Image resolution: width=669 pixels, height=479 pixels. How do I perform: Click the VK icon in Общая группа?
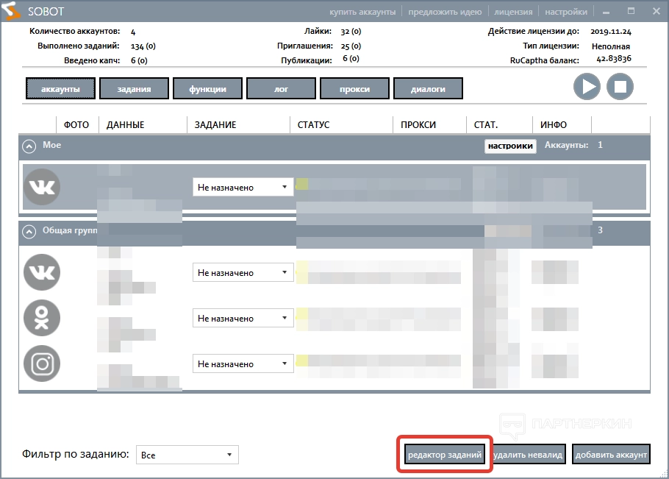42,272
